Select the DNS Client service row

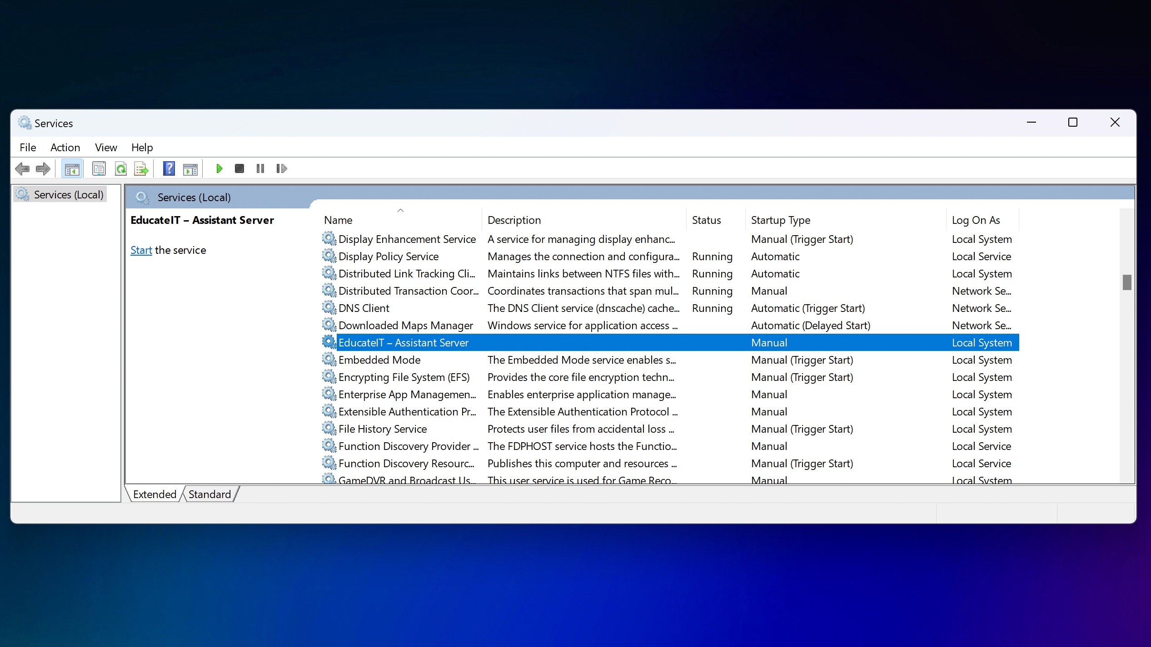coord(364,308)
